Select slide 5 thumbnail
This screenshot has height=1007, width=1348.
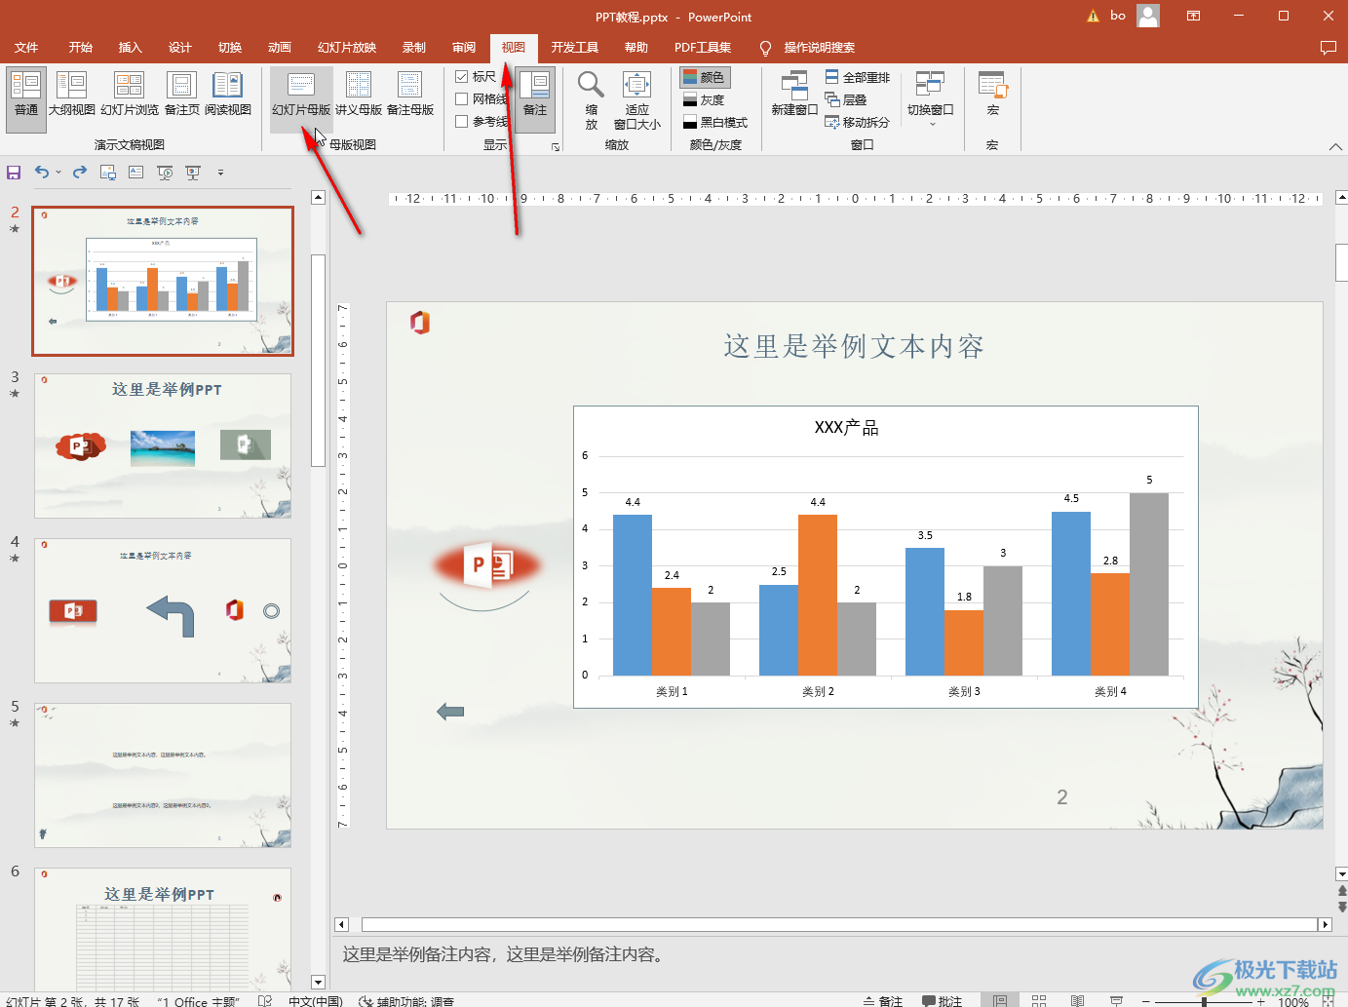[x=163, y=775]
